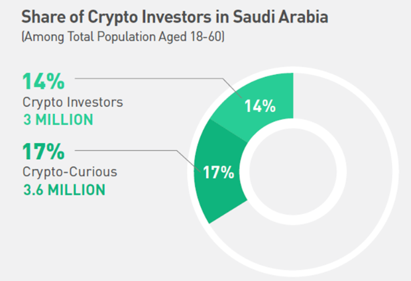Image resolution: width=411 pixels, height=281 pixels.
Task: Click the white 17% label inside the chart
Action: 219,173
